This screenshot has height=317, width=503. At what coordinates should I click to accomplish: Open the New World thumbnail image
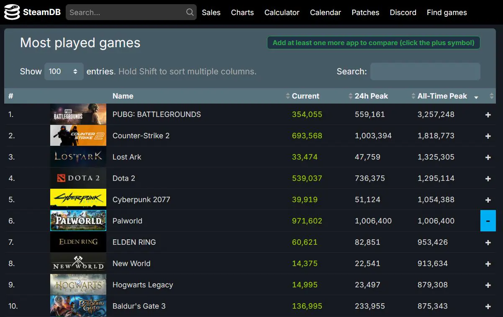[x=78, y=264]
